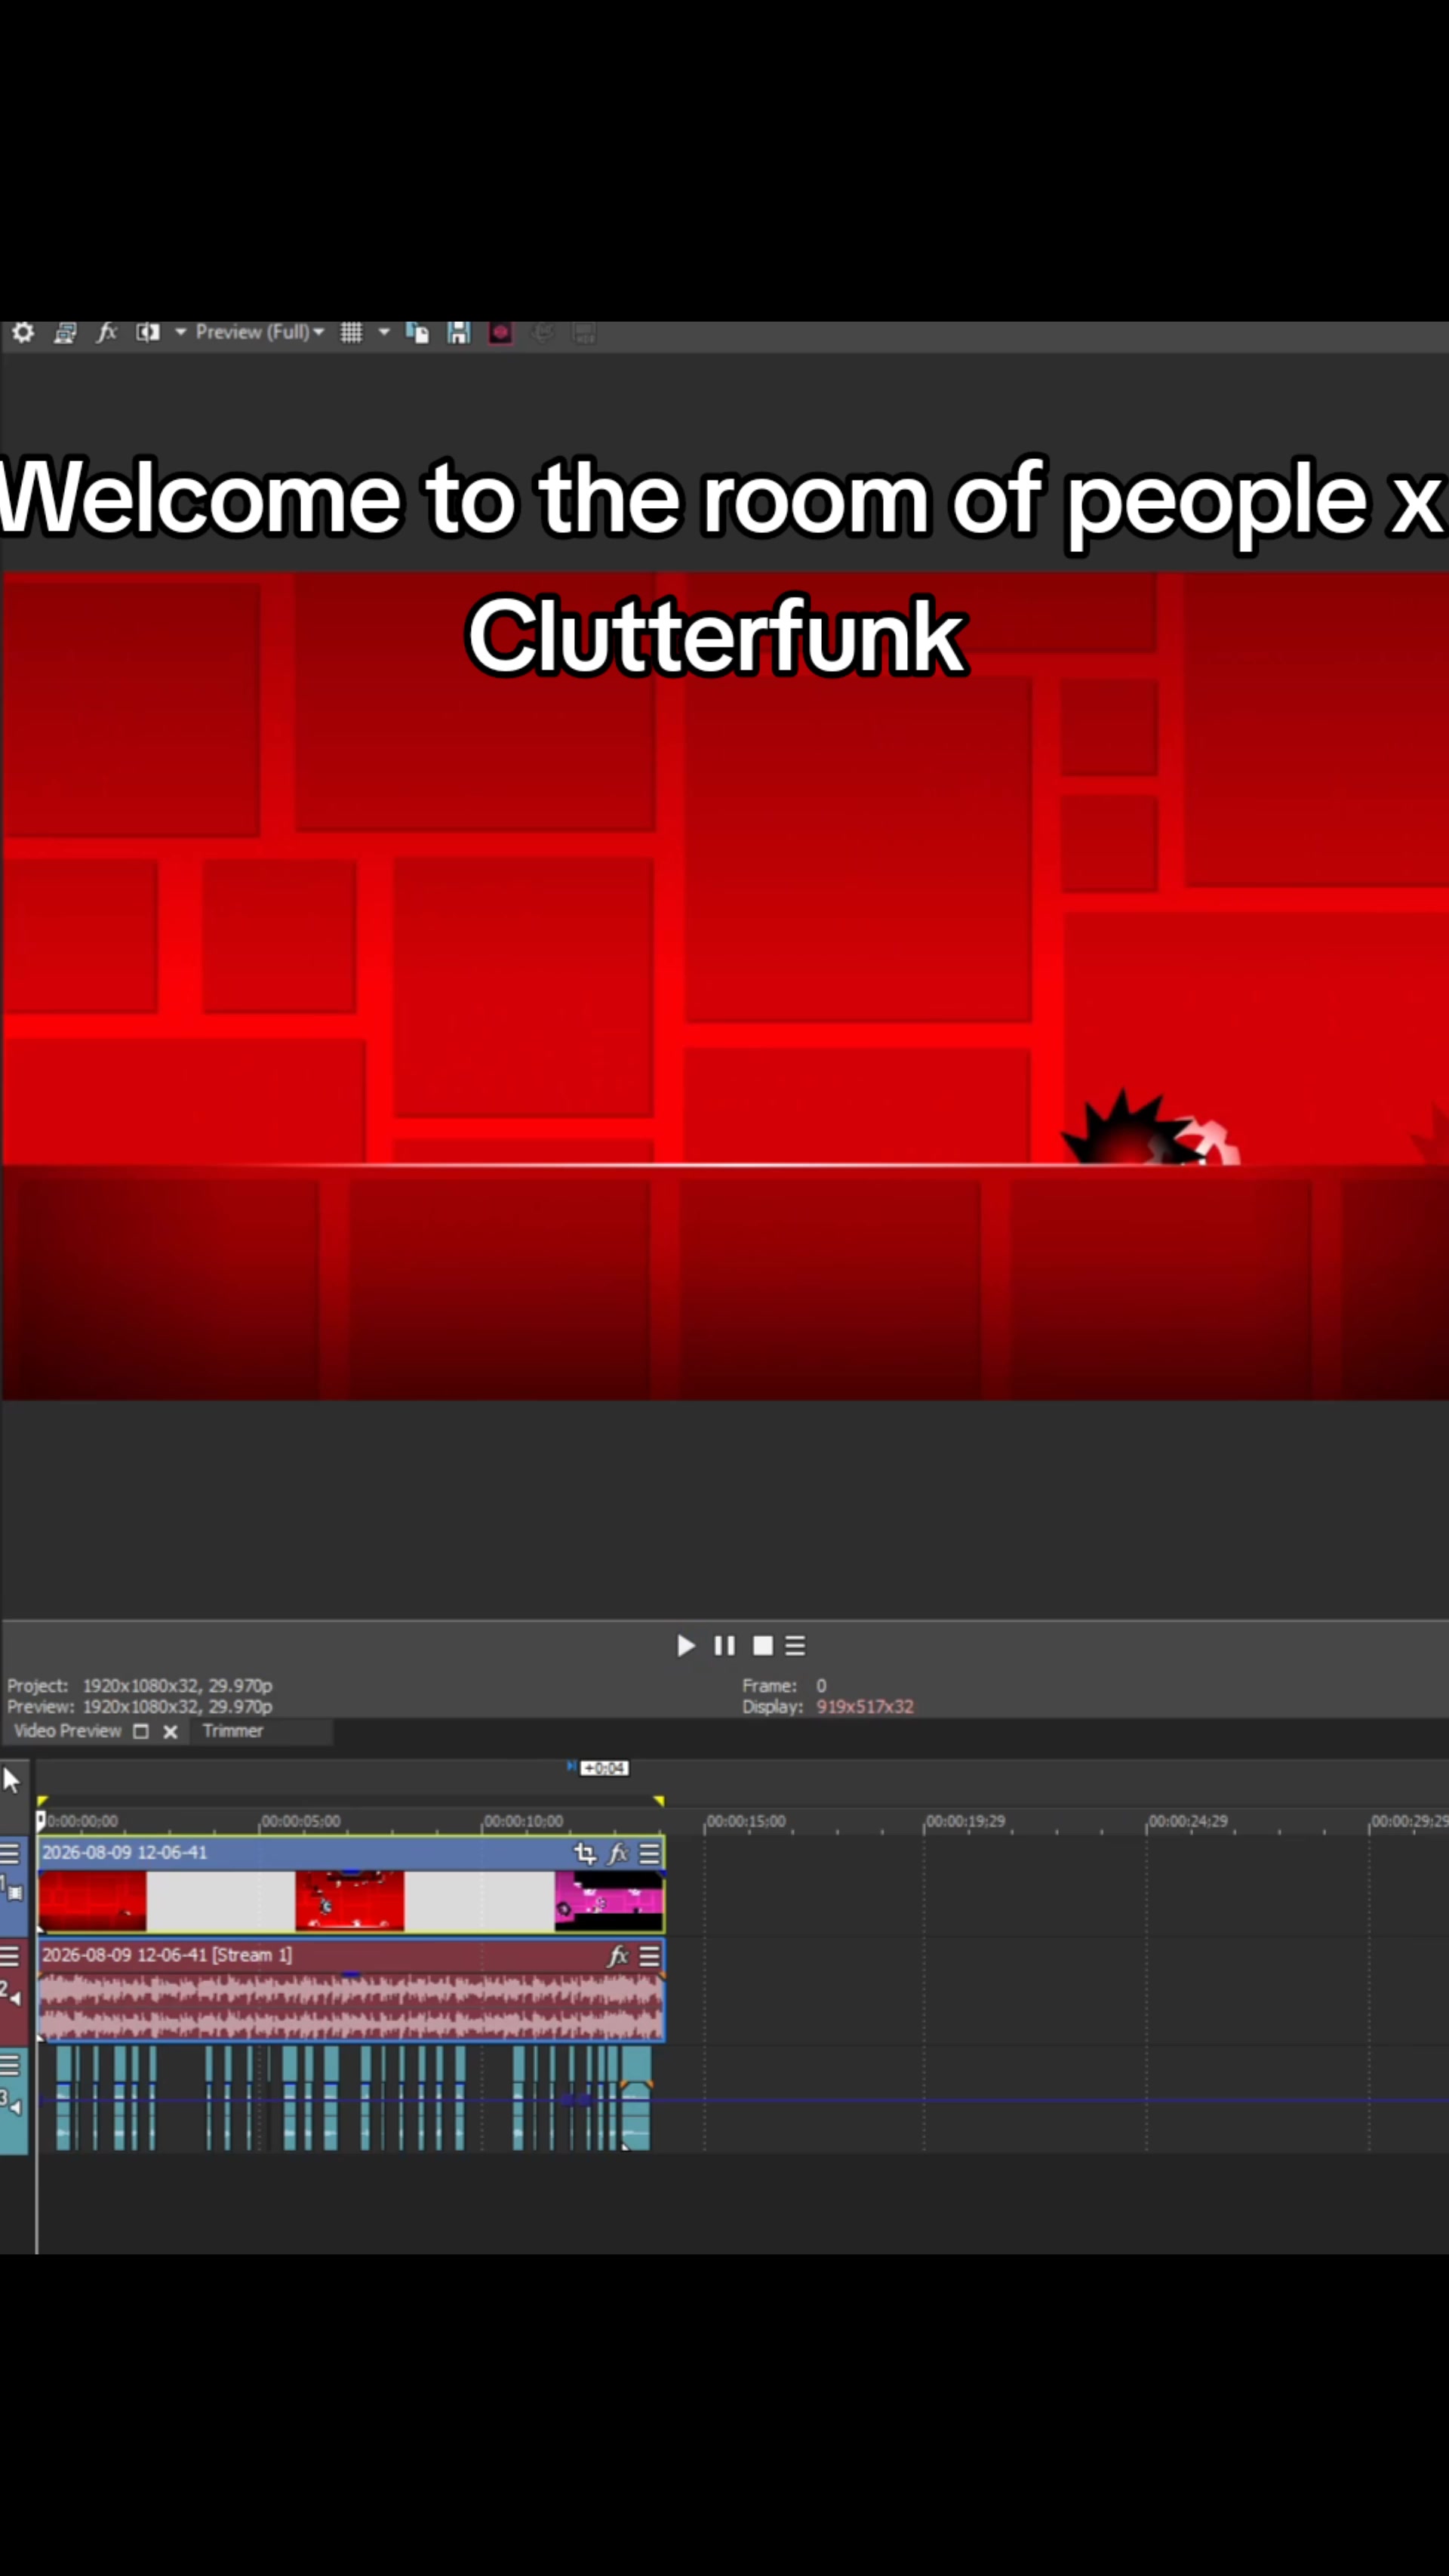This screenshot has width=1449, height=2576.
Task: Click the +0:04 time selection indicator
Action: 604,1768
